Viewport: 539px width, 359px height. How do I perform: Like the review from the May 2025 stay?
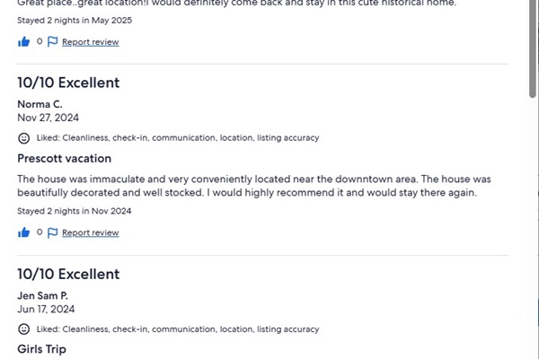click(23, 42)
